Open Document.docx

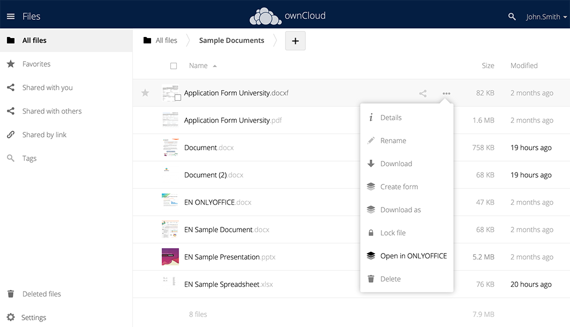tap(209, 147)
